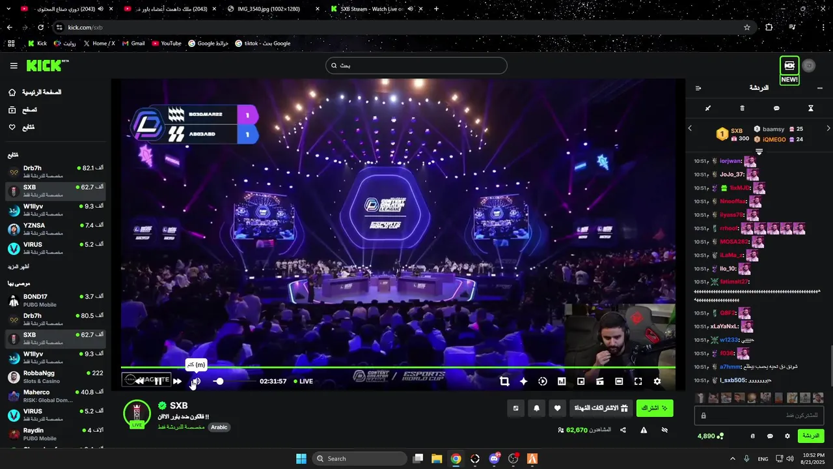Click the green Subscribe button
This screenshot has height=469, width=833.
coord(655,408)
